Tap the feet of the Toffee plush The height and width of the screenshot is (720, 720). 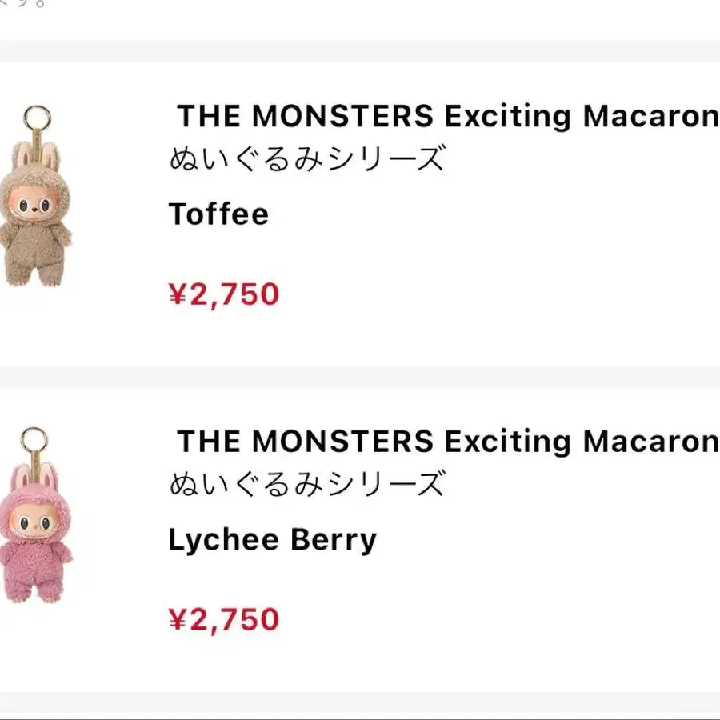[x=36, y=274]
